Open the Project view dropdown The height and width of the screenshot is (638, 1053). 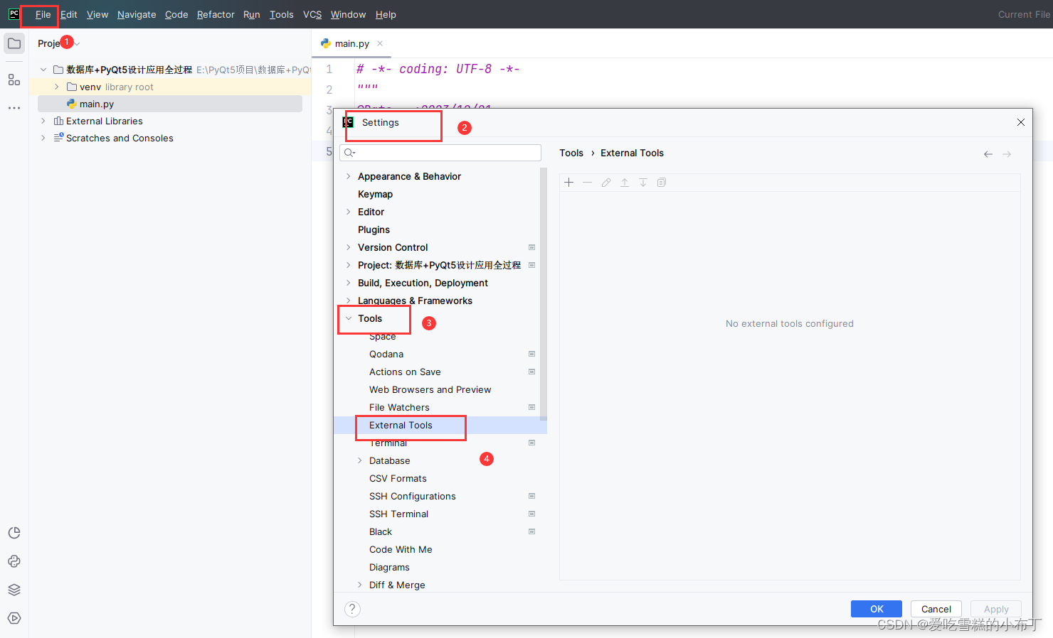[x=58, y=43]
